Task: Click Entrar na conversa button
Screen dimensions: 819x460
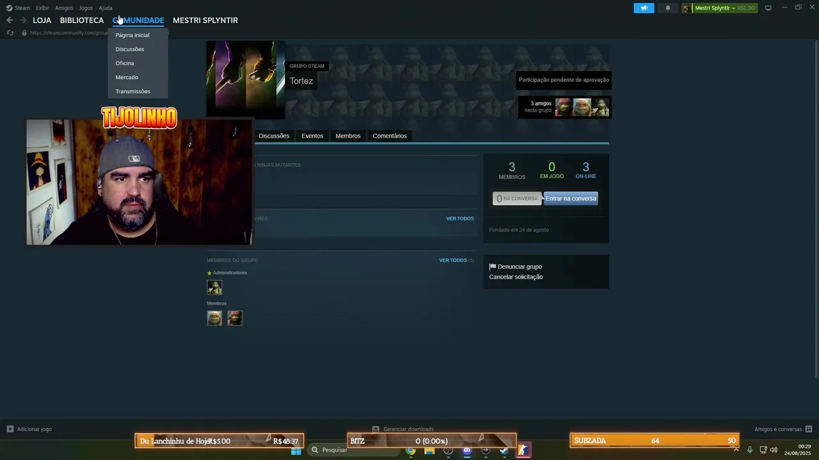Action: (x=571, y=199)
